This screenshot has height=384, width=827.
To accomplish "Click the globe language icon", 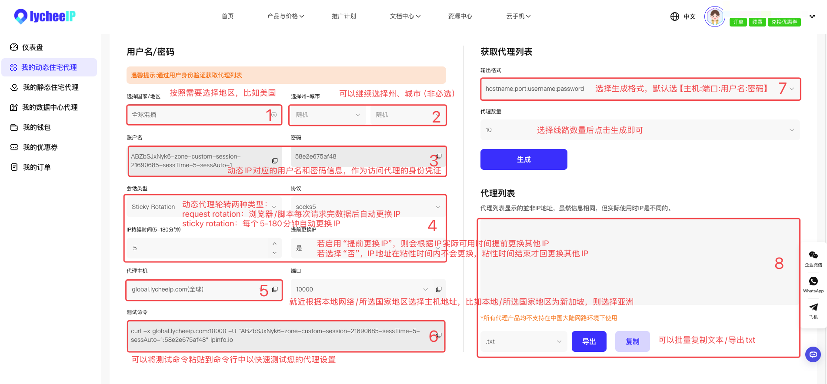I will coord(675,17).
